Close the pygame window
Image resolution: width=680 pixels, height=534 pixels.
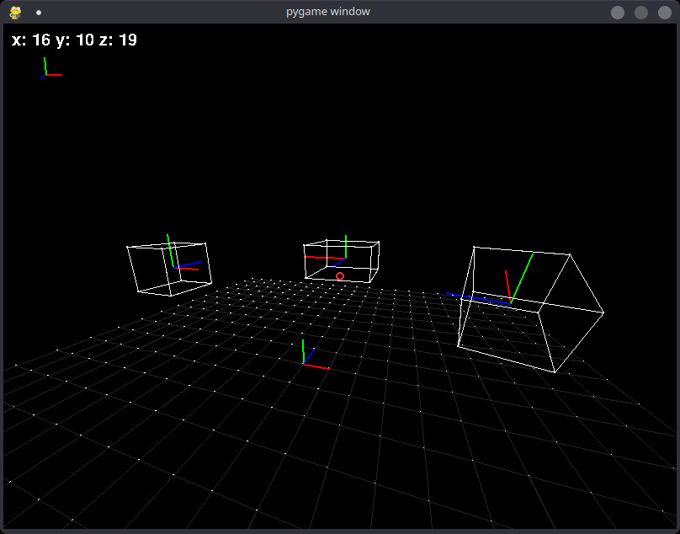664,13
